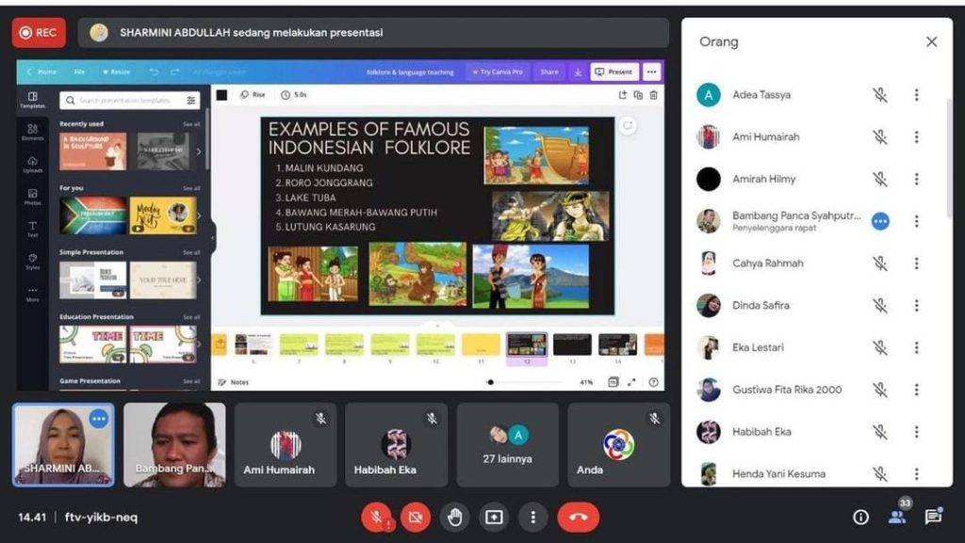Toggle your microphone mute button
This screenshot has width=965, height=543.
(x=376, y=517)
